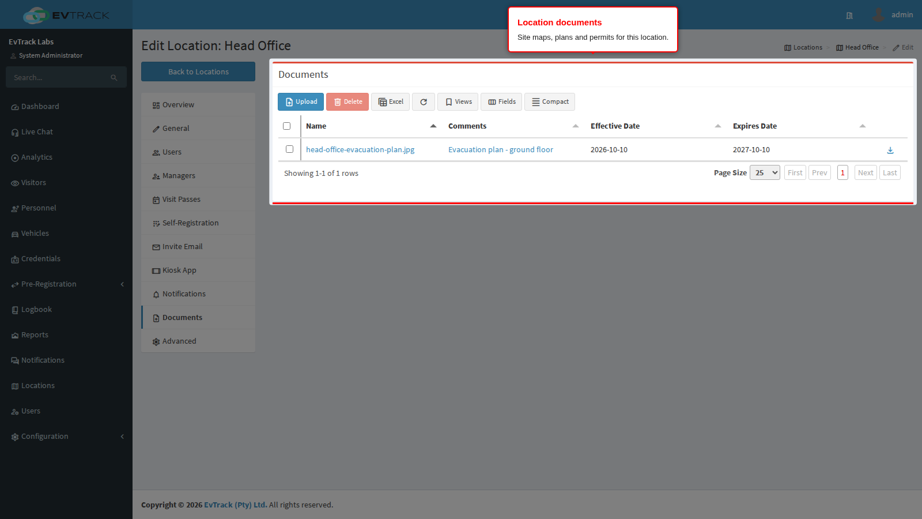Open the Kiosk App tab
Image resolution: width=922 pixels, height=519 pixels.
pyautogui.click(x=198, y=270)
